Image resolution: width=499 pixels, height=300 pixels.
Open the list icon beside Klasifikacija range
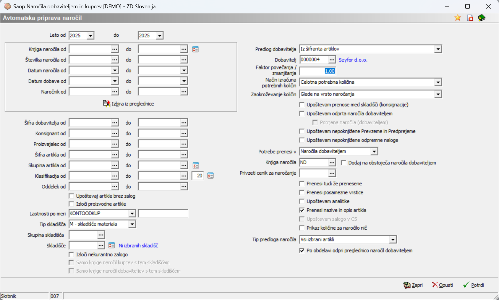210,176
